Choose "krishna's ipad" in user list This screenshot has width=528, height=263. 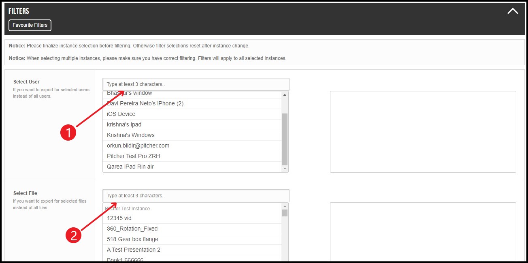pyautogui.click(x=124, y=124)
